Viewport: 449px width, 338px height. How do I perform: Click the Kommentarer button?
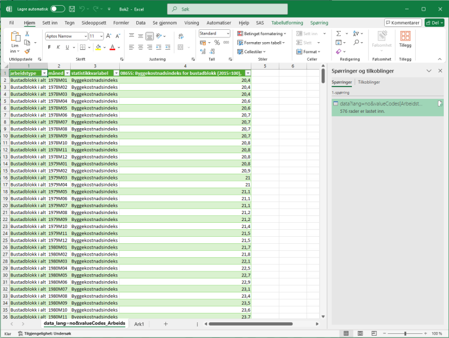click(403, 22)
